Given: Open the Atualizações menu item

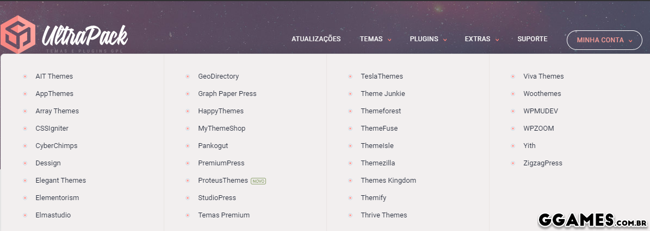Looking at the screenshot, I should (316, 39).
